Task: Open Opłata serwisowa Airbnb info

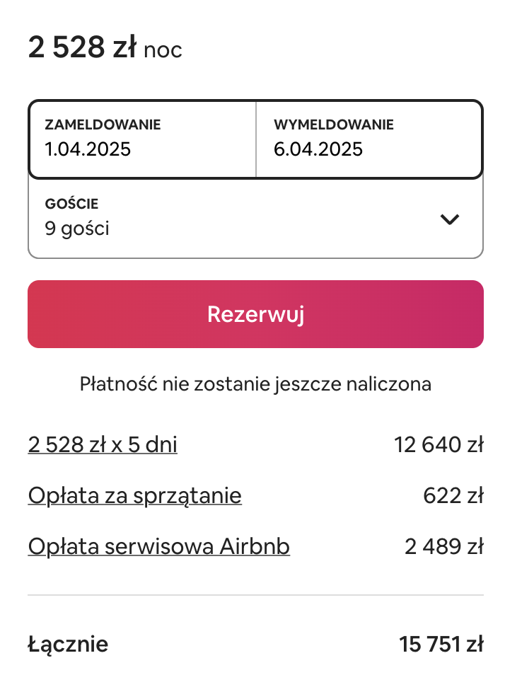Action: (158, 546)
